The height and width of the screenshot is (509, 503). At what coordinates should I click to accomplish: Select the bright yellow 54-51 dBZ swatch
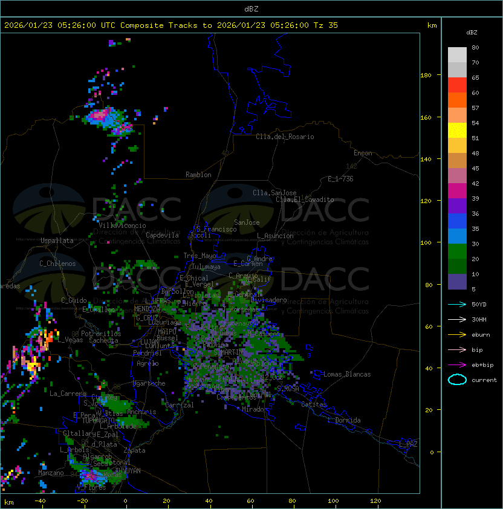click(x=457, y=131)
